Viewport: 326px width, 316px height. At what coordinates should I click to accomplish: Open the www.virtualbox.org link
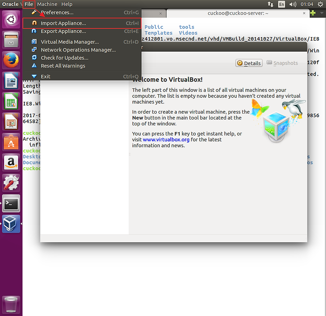coord(166,139)
